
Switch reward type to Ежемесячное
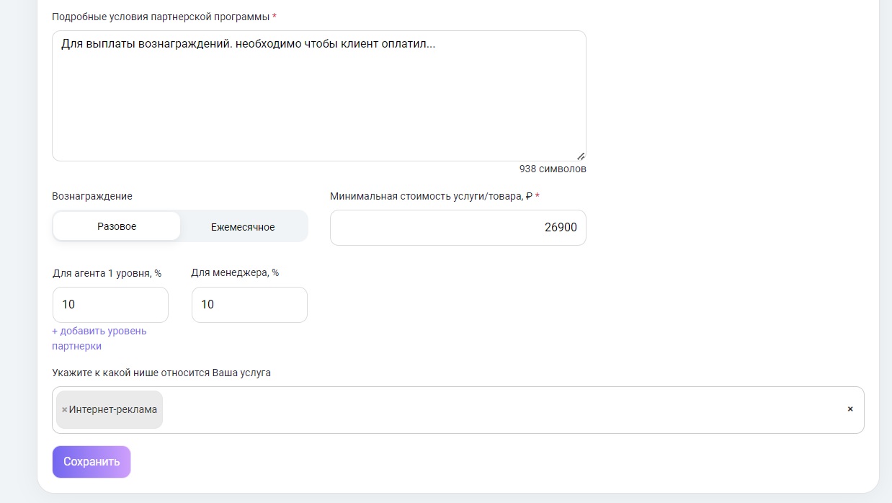243,227
